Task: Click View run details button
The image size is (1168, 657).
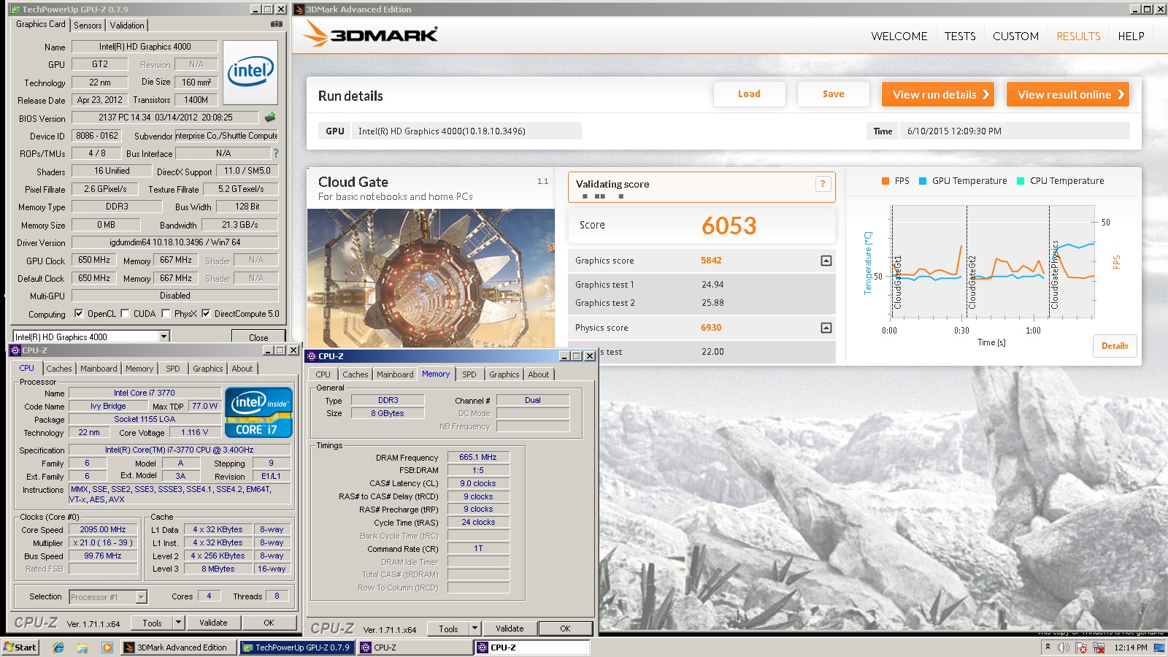Action: 938,94
